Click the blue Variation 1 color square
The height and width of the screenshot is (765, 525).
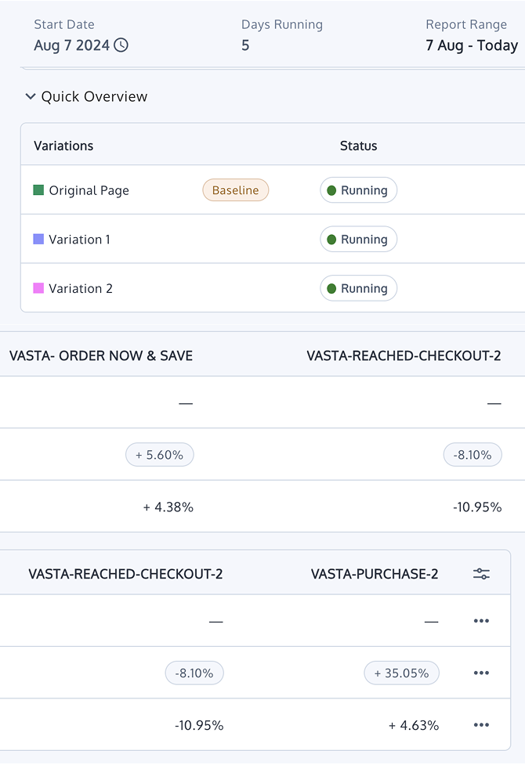pos(38,239)
